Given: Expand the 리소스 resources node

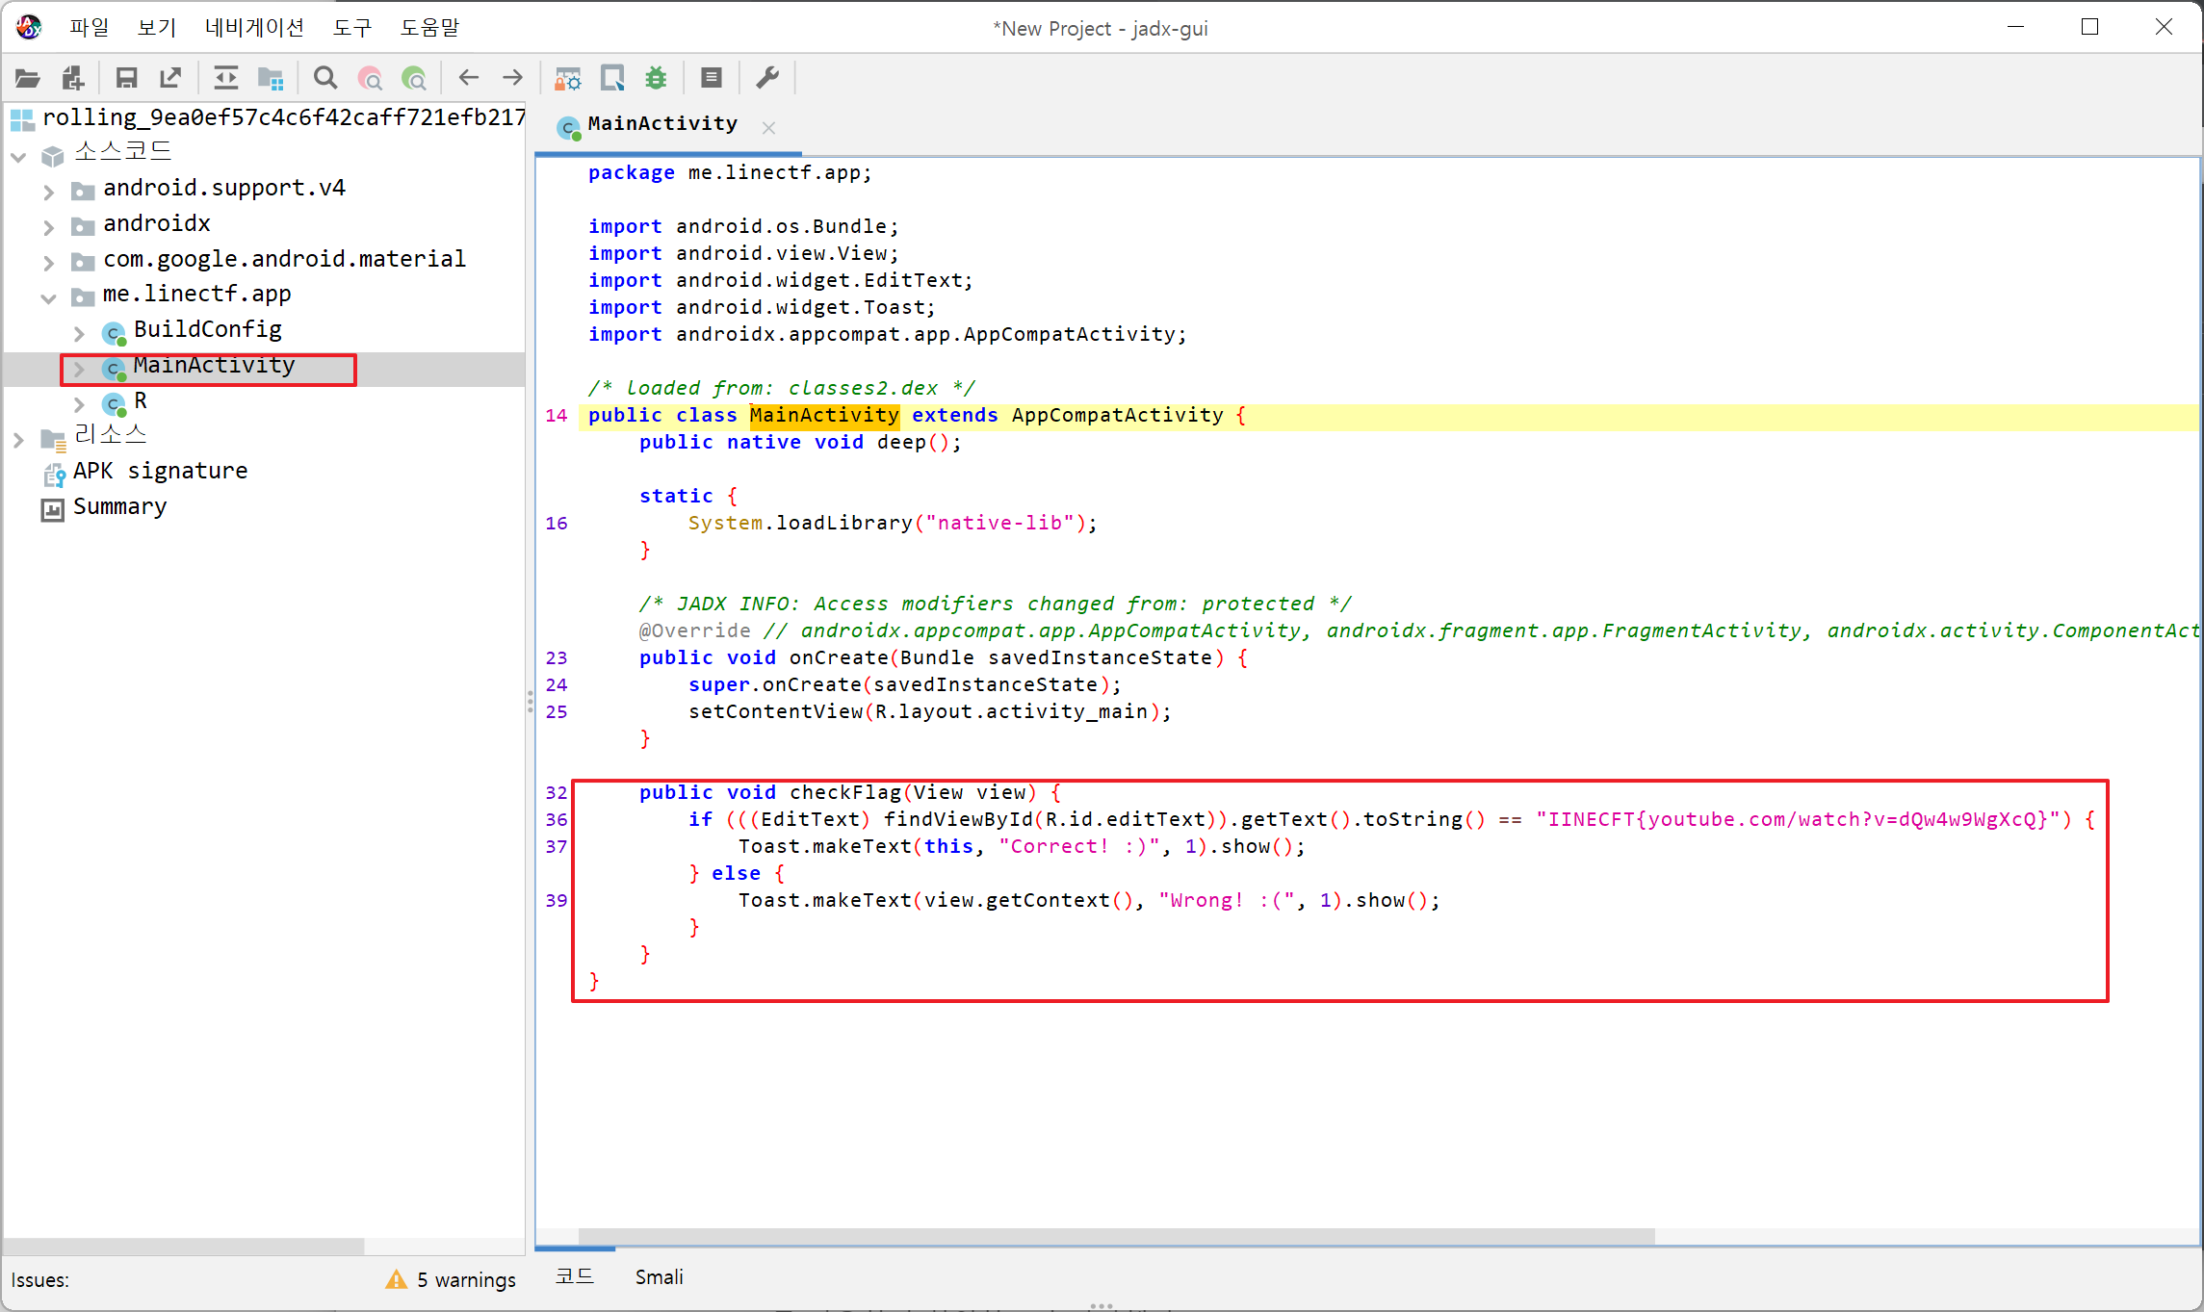Looking at the screenshot, I should tap(18, 440).
